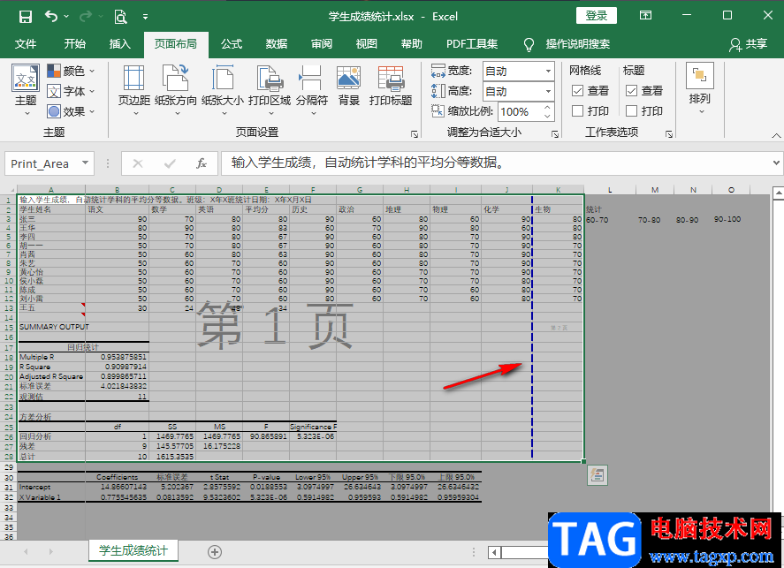
Task: Open Width (宽度) dropdown
Action: click(549, 72)
